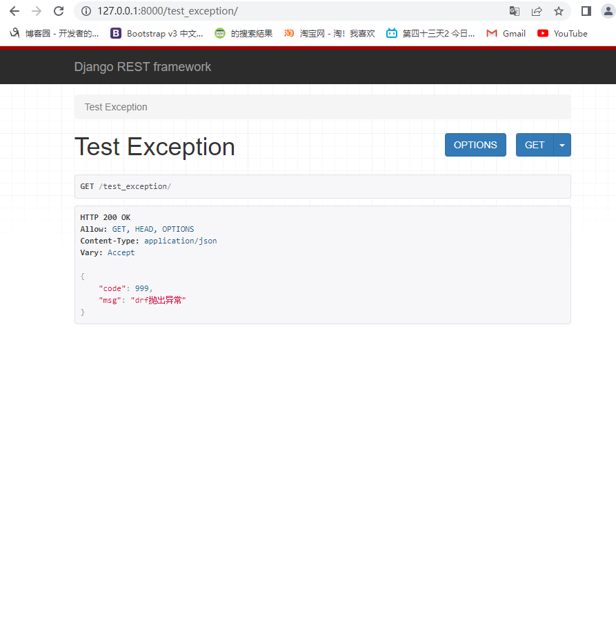Screen dimensions: 616x627
Task: Click the GET request button
Action: (x=535, y=145)
